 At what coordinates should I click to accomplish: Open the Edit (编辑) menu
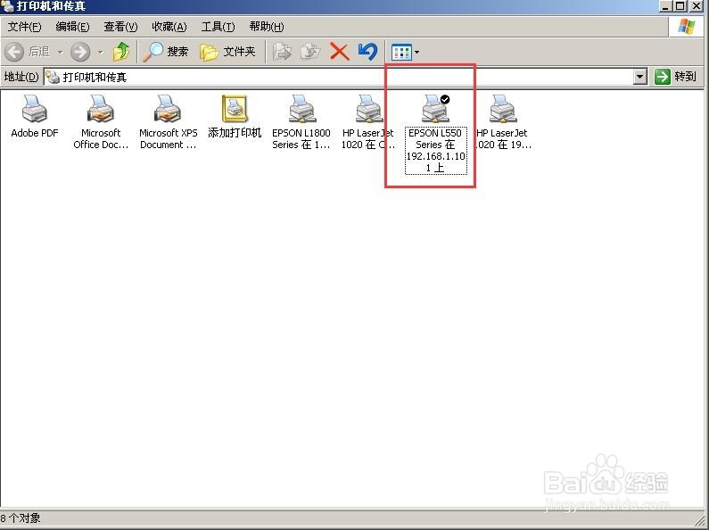[72, 27]
